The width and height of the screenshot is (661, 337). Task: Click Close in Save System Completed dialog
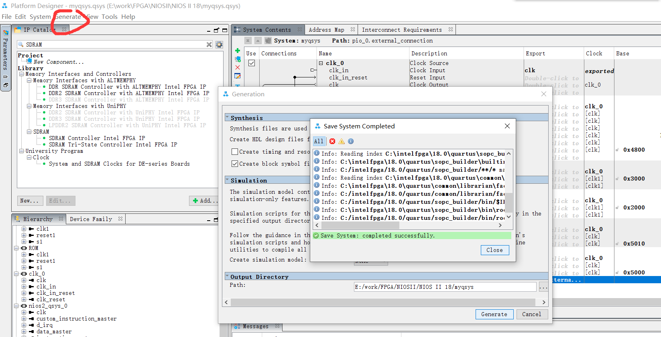pos(494,250)
